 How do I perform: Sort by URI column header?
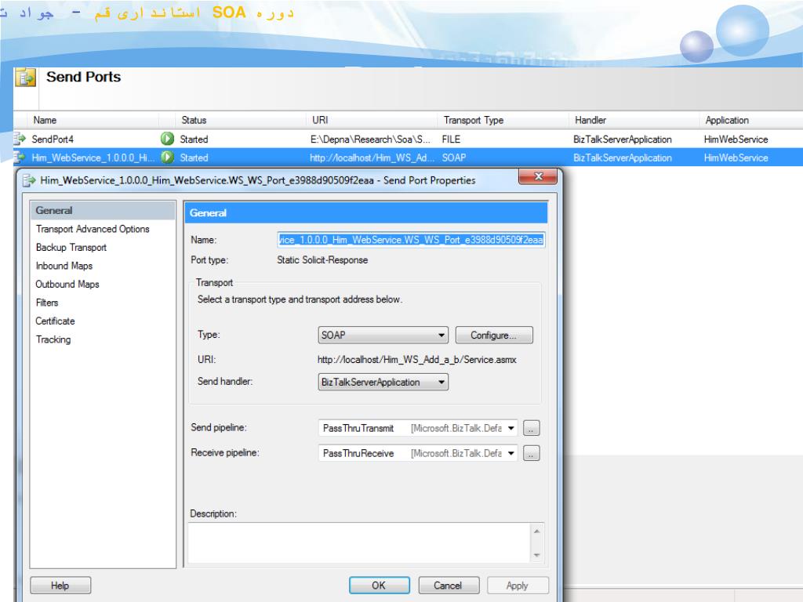coord(372,120)
